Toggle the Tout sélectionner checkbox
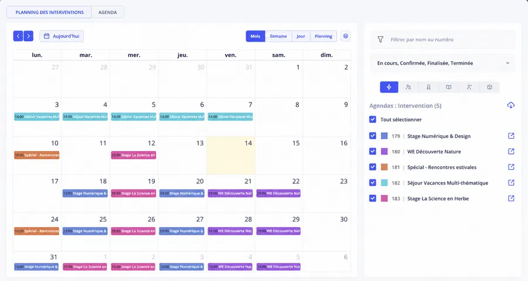 coord(373,119)
